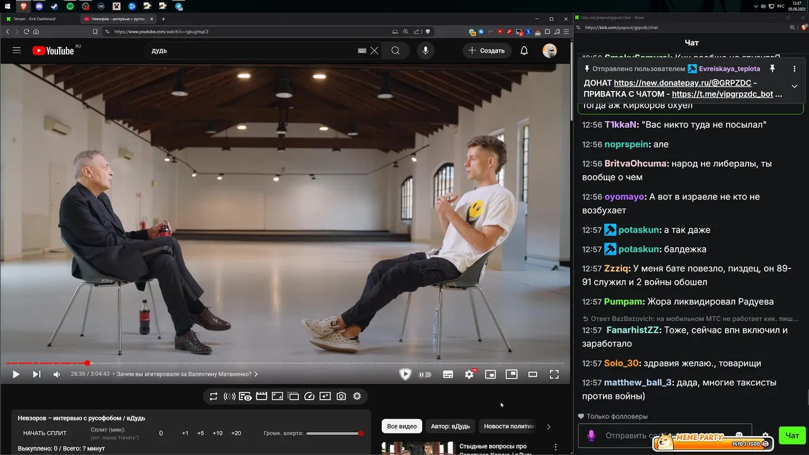Add +1 minute to split
This screenshot has height=455, width=809.
185,433
